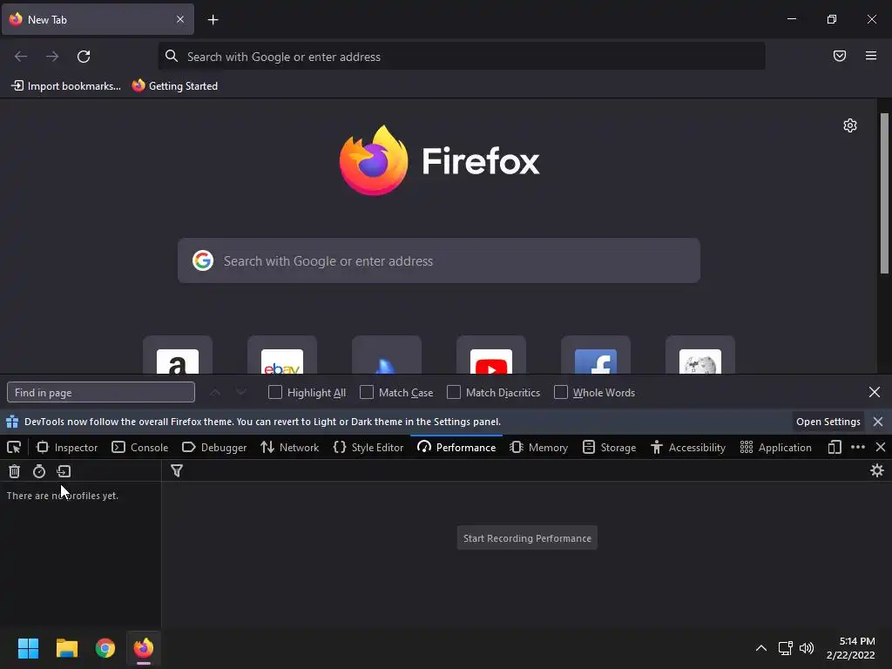Open the DevTools three-dot customize menu

(x=858, y=448)
